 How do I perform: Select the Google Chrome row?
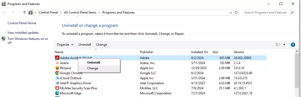[x=160, y=73]
